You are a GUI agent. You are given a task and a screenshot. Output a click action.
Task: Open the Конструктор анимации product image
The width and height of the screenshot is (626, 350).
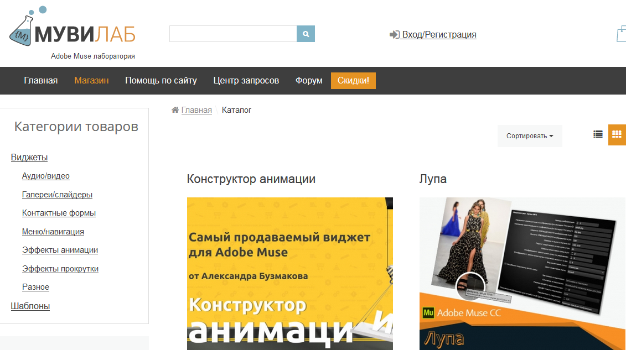[x=289, y=273]
